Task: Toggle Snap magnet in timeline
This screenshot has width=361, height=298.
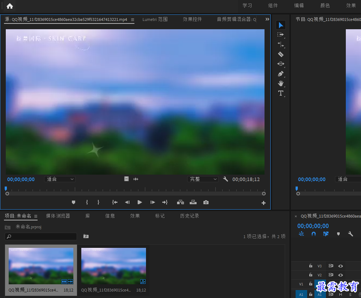Action: (x=314, y=234)
